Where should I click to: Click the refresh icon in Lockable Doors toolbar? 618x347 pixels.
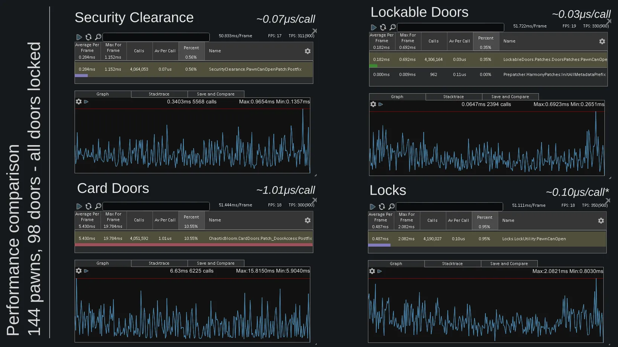[383, 27]
